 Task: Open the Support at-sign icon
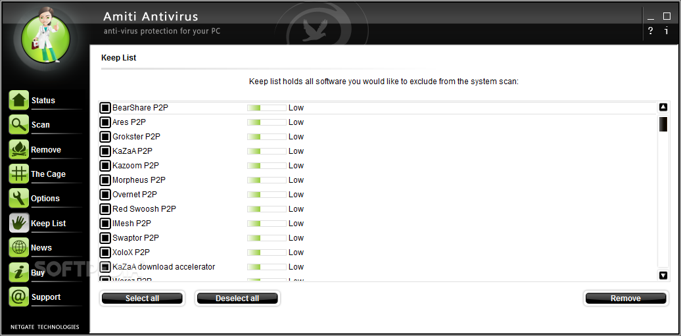[x=18, y=297]
